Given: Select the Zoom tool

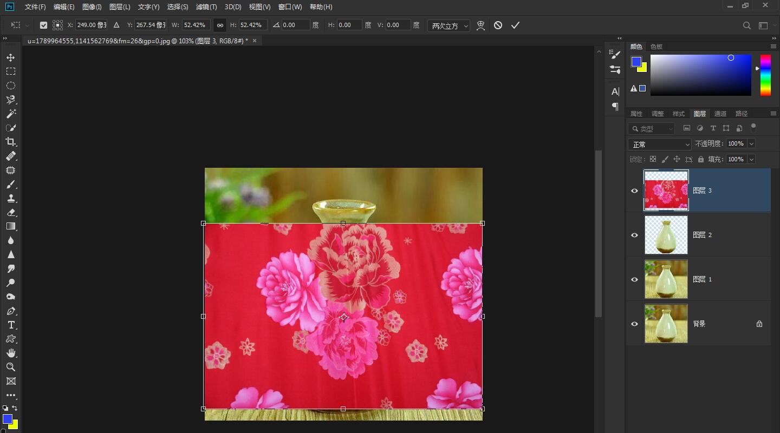Looking at the screenshot, I should point(10,367).
